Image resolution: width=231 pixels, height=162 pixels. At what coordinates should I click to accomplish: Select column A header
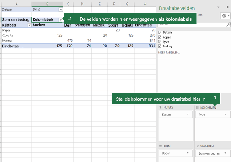17,4
